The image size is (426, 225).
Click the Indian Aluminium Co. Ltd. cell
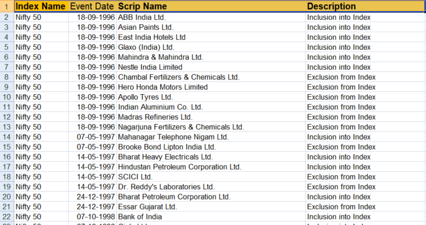(211, 107)
